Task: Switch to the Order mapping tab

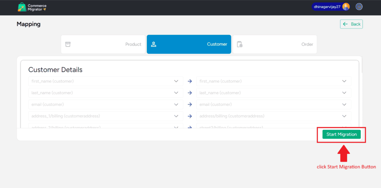Action: [275, 44]
